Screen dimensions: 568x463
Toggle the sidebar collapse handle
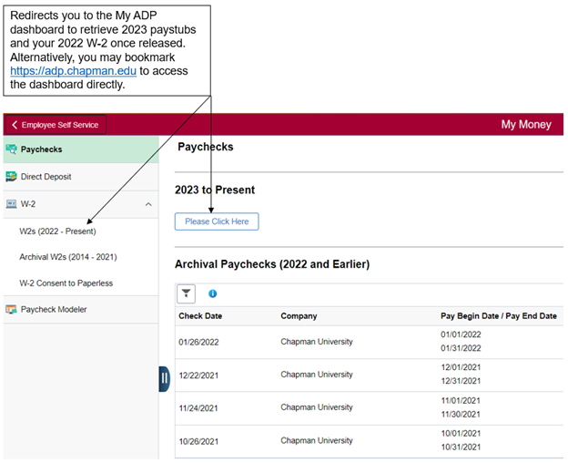[165, 378]
